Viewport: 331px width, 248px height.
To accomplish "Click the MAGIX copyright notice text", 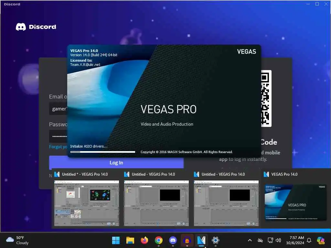I will (x=187, y=152).
